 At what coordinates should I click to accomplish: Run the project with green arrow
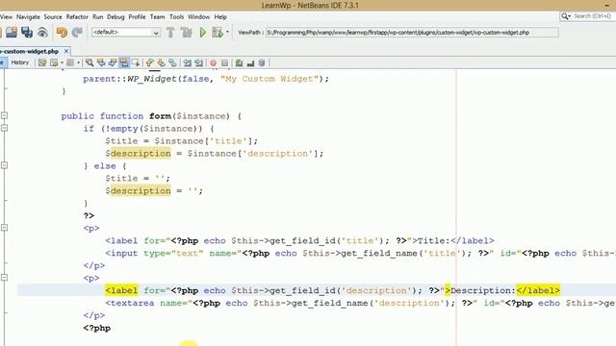pyautogui.click(x=203, y=32)
